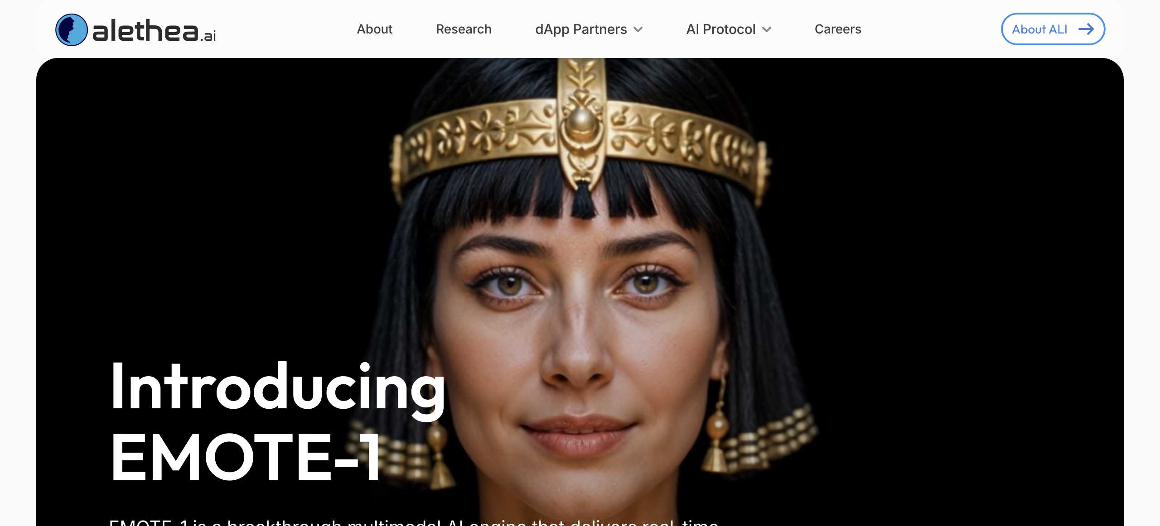Click the EMOTE-1 heading text

pyautogui.click(x=245, y=457)
